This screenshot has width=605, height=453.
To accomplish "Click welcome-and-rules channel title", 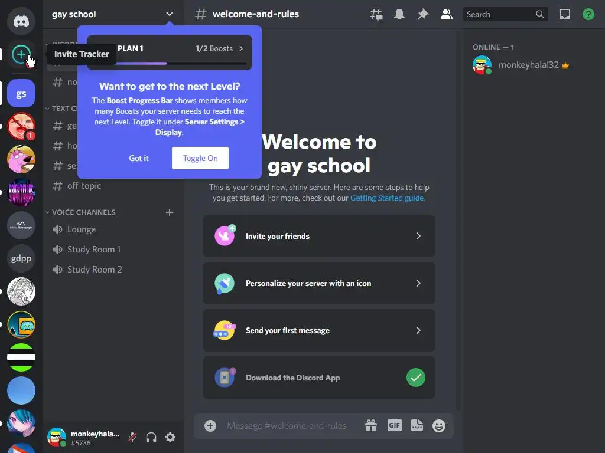I will coord(255,14).
